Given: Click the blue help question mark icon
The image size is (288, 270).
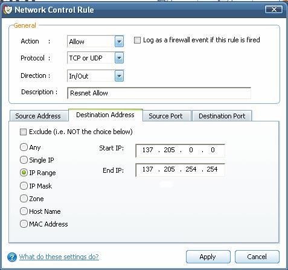Looking at the screenshot, I should (12, 257).
